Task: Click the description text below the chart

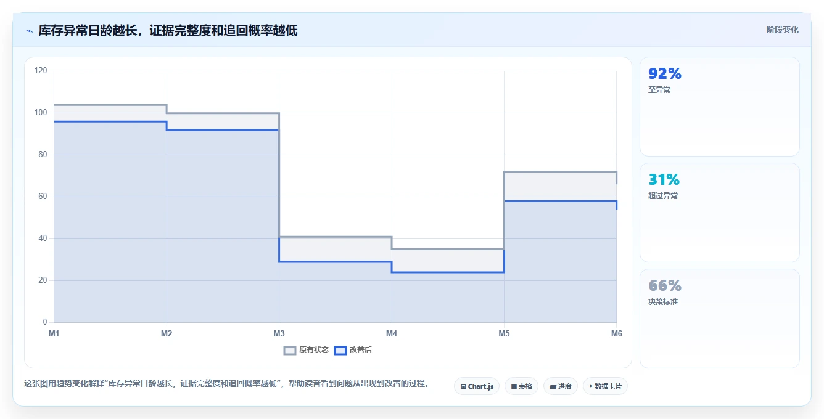Action: [x=226, y=383]
